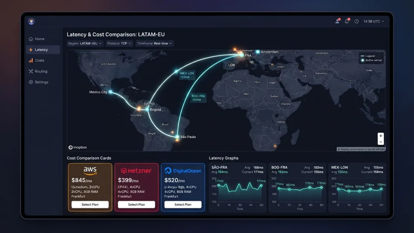Viewport: 414px width, 233px height.
Task: Open the Protocol TCP dropdown
Action: (119, 43)
